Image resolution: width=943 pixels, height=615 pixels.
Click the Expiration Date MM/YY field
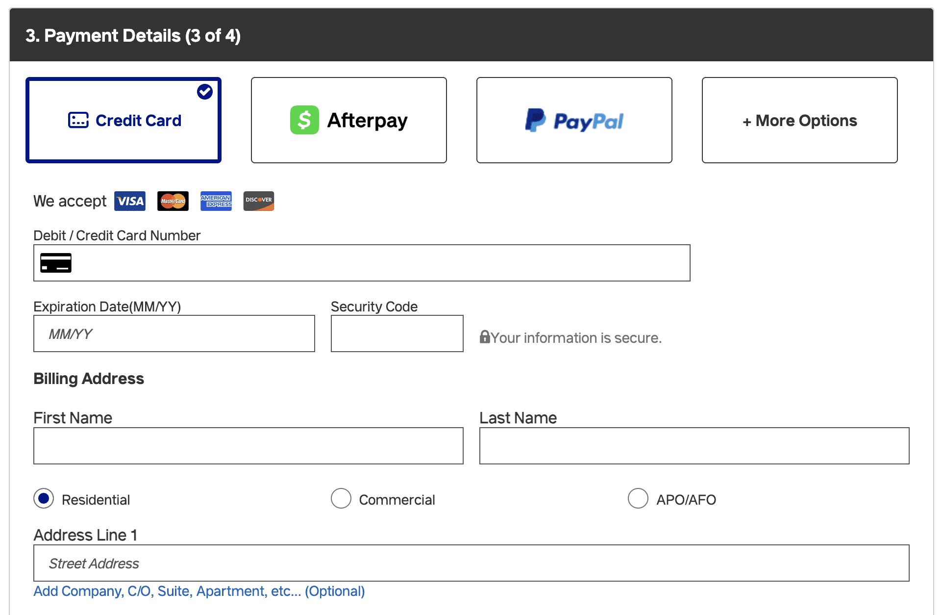coord(174,333)
